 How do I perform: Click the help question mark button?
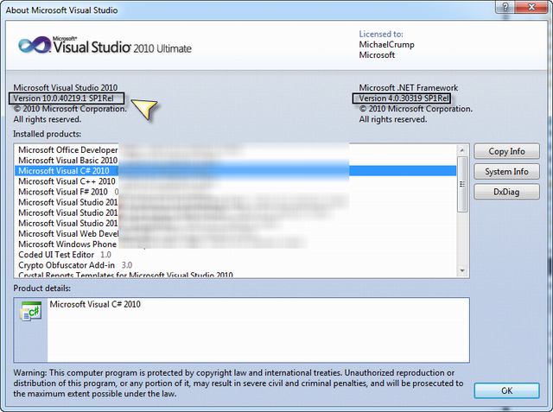(505, 7)
